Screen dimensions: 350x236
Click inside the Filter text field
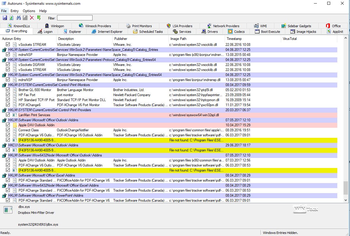coord(74,18)
